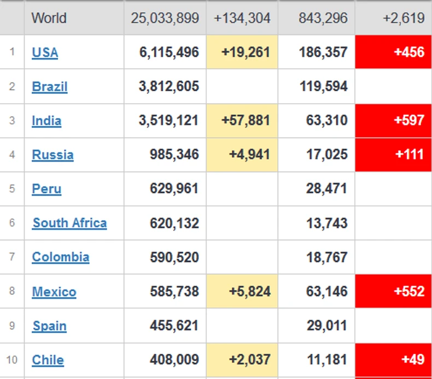Select India new deaths +597 cell
Viewport: 432px width, 379px height.
(x=393, y=121)
